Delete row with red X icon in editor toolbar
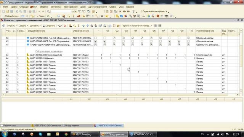Screen dimensions: 244x137 coord(65,26)
